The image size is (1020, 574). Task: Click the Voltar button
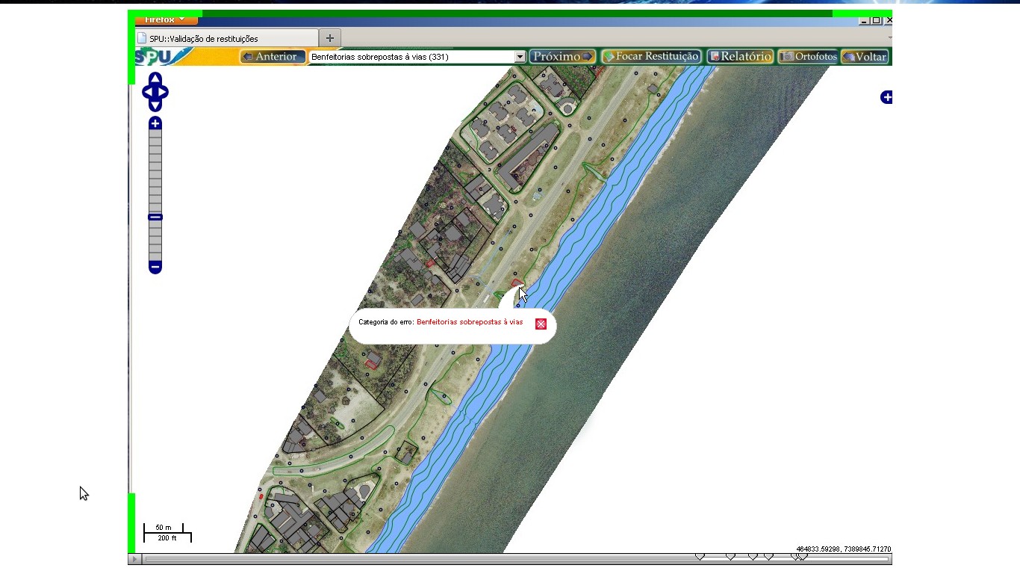coord(865,57)
